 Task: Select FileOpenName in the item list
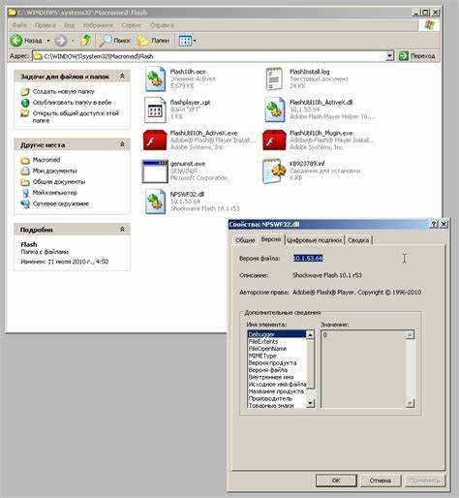(267, 349)
